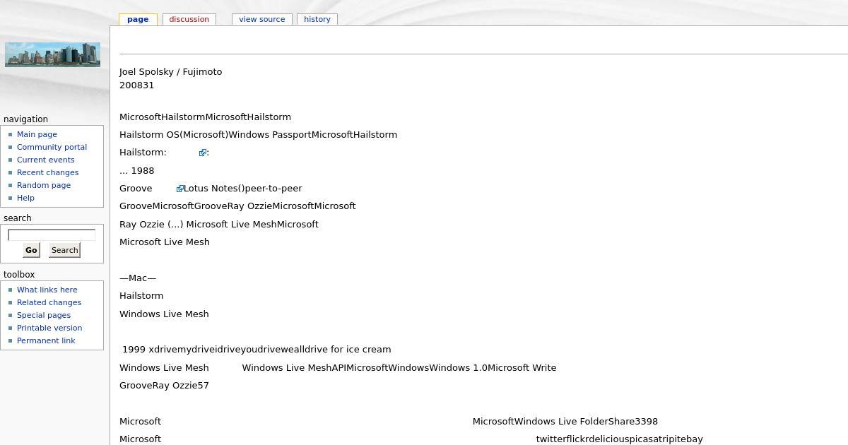Click the text 'twitterflickrdeliciouspicasatripitebay'
This screenshot has width=848, height=445.
[x=620, y=439]
